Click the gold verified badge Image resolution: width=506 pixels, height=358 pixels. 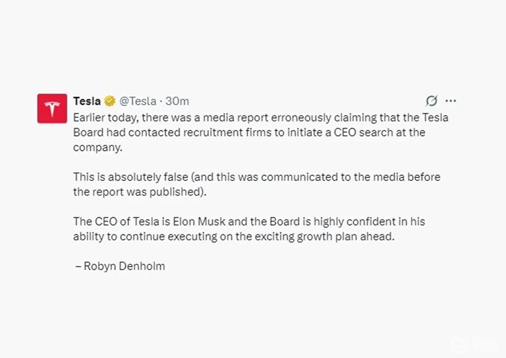(x=110, y=101)
